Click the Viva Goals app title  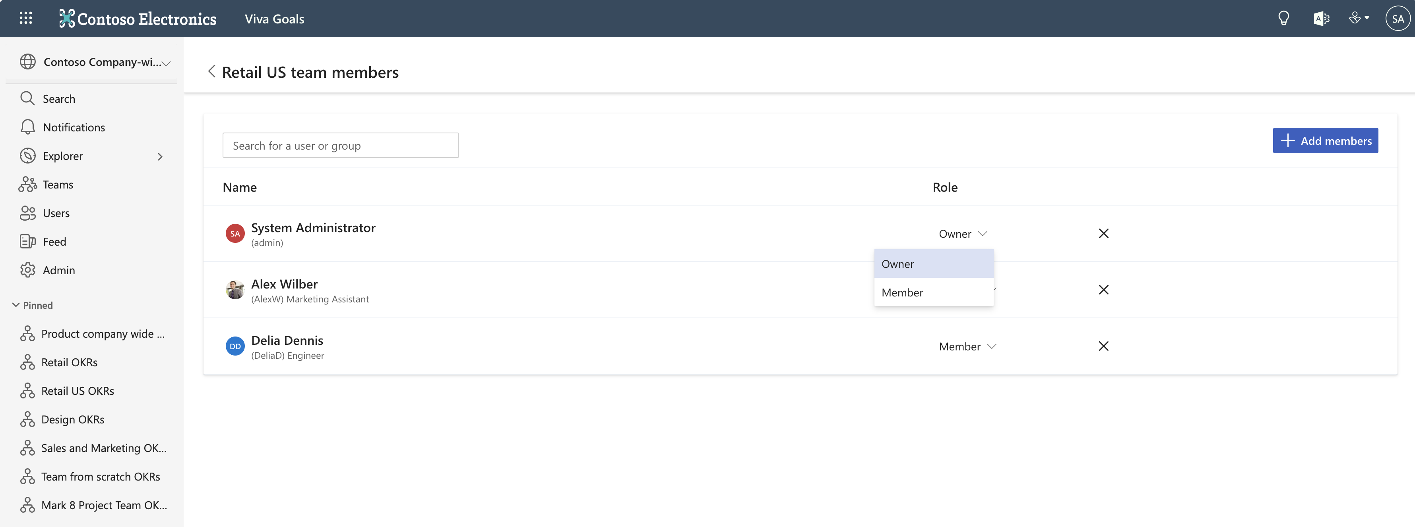[274, 19]
